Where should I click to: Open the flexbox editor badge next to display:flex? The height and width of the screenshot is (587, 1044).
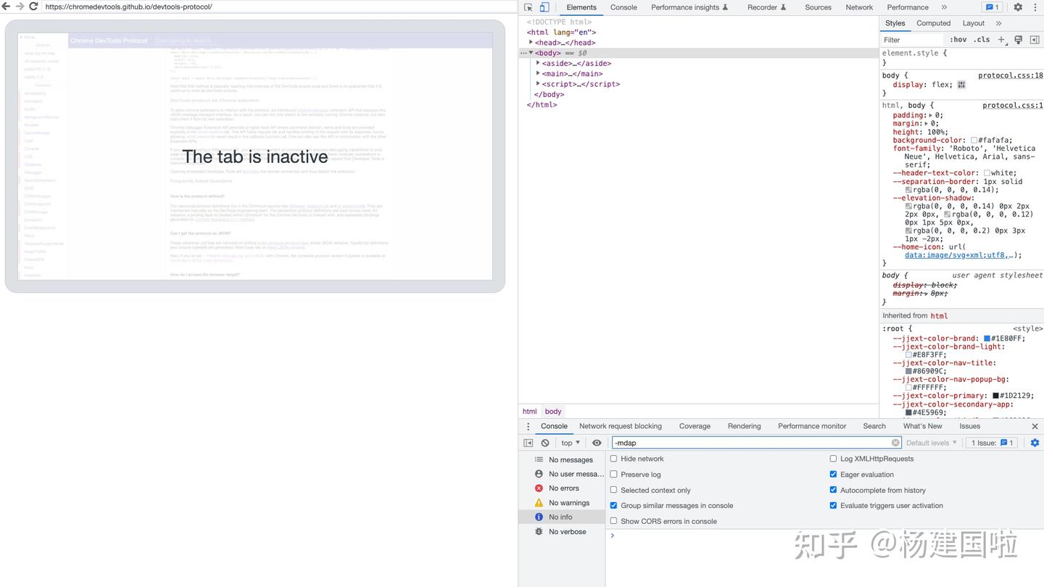[x=961, y=85]
